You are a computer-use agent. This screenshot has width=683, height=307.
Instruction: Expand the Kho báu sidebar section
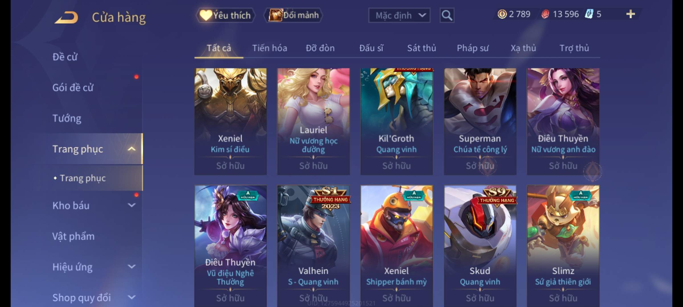pyautogui.click(x=132, y=205)
